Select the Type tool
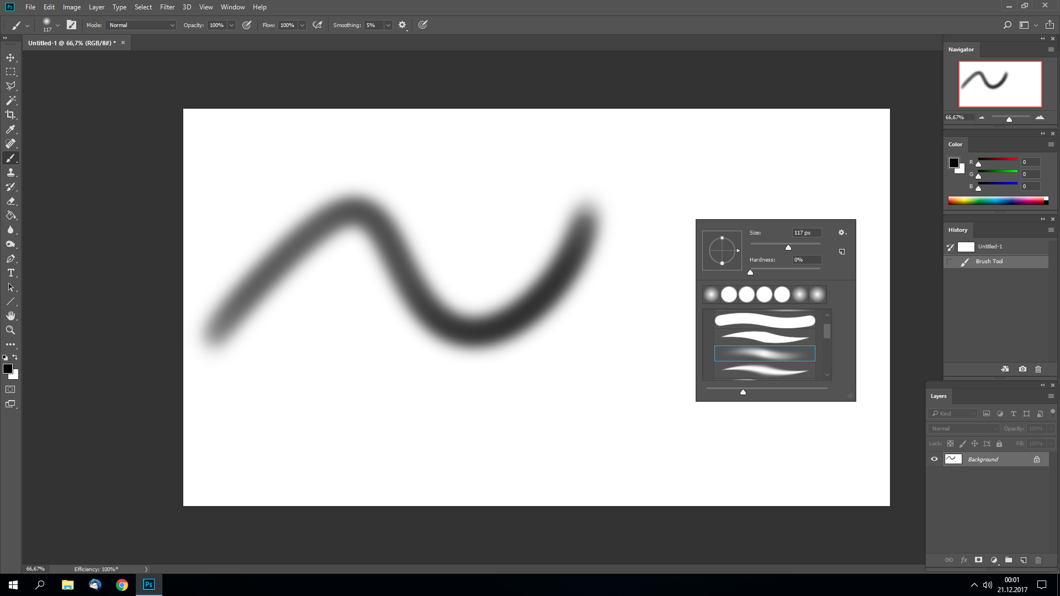 click(x=10, y=273)
